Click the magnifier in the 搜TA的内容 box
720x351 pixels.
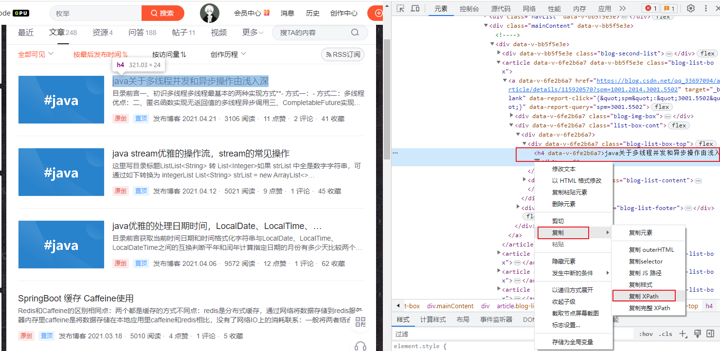355,33
